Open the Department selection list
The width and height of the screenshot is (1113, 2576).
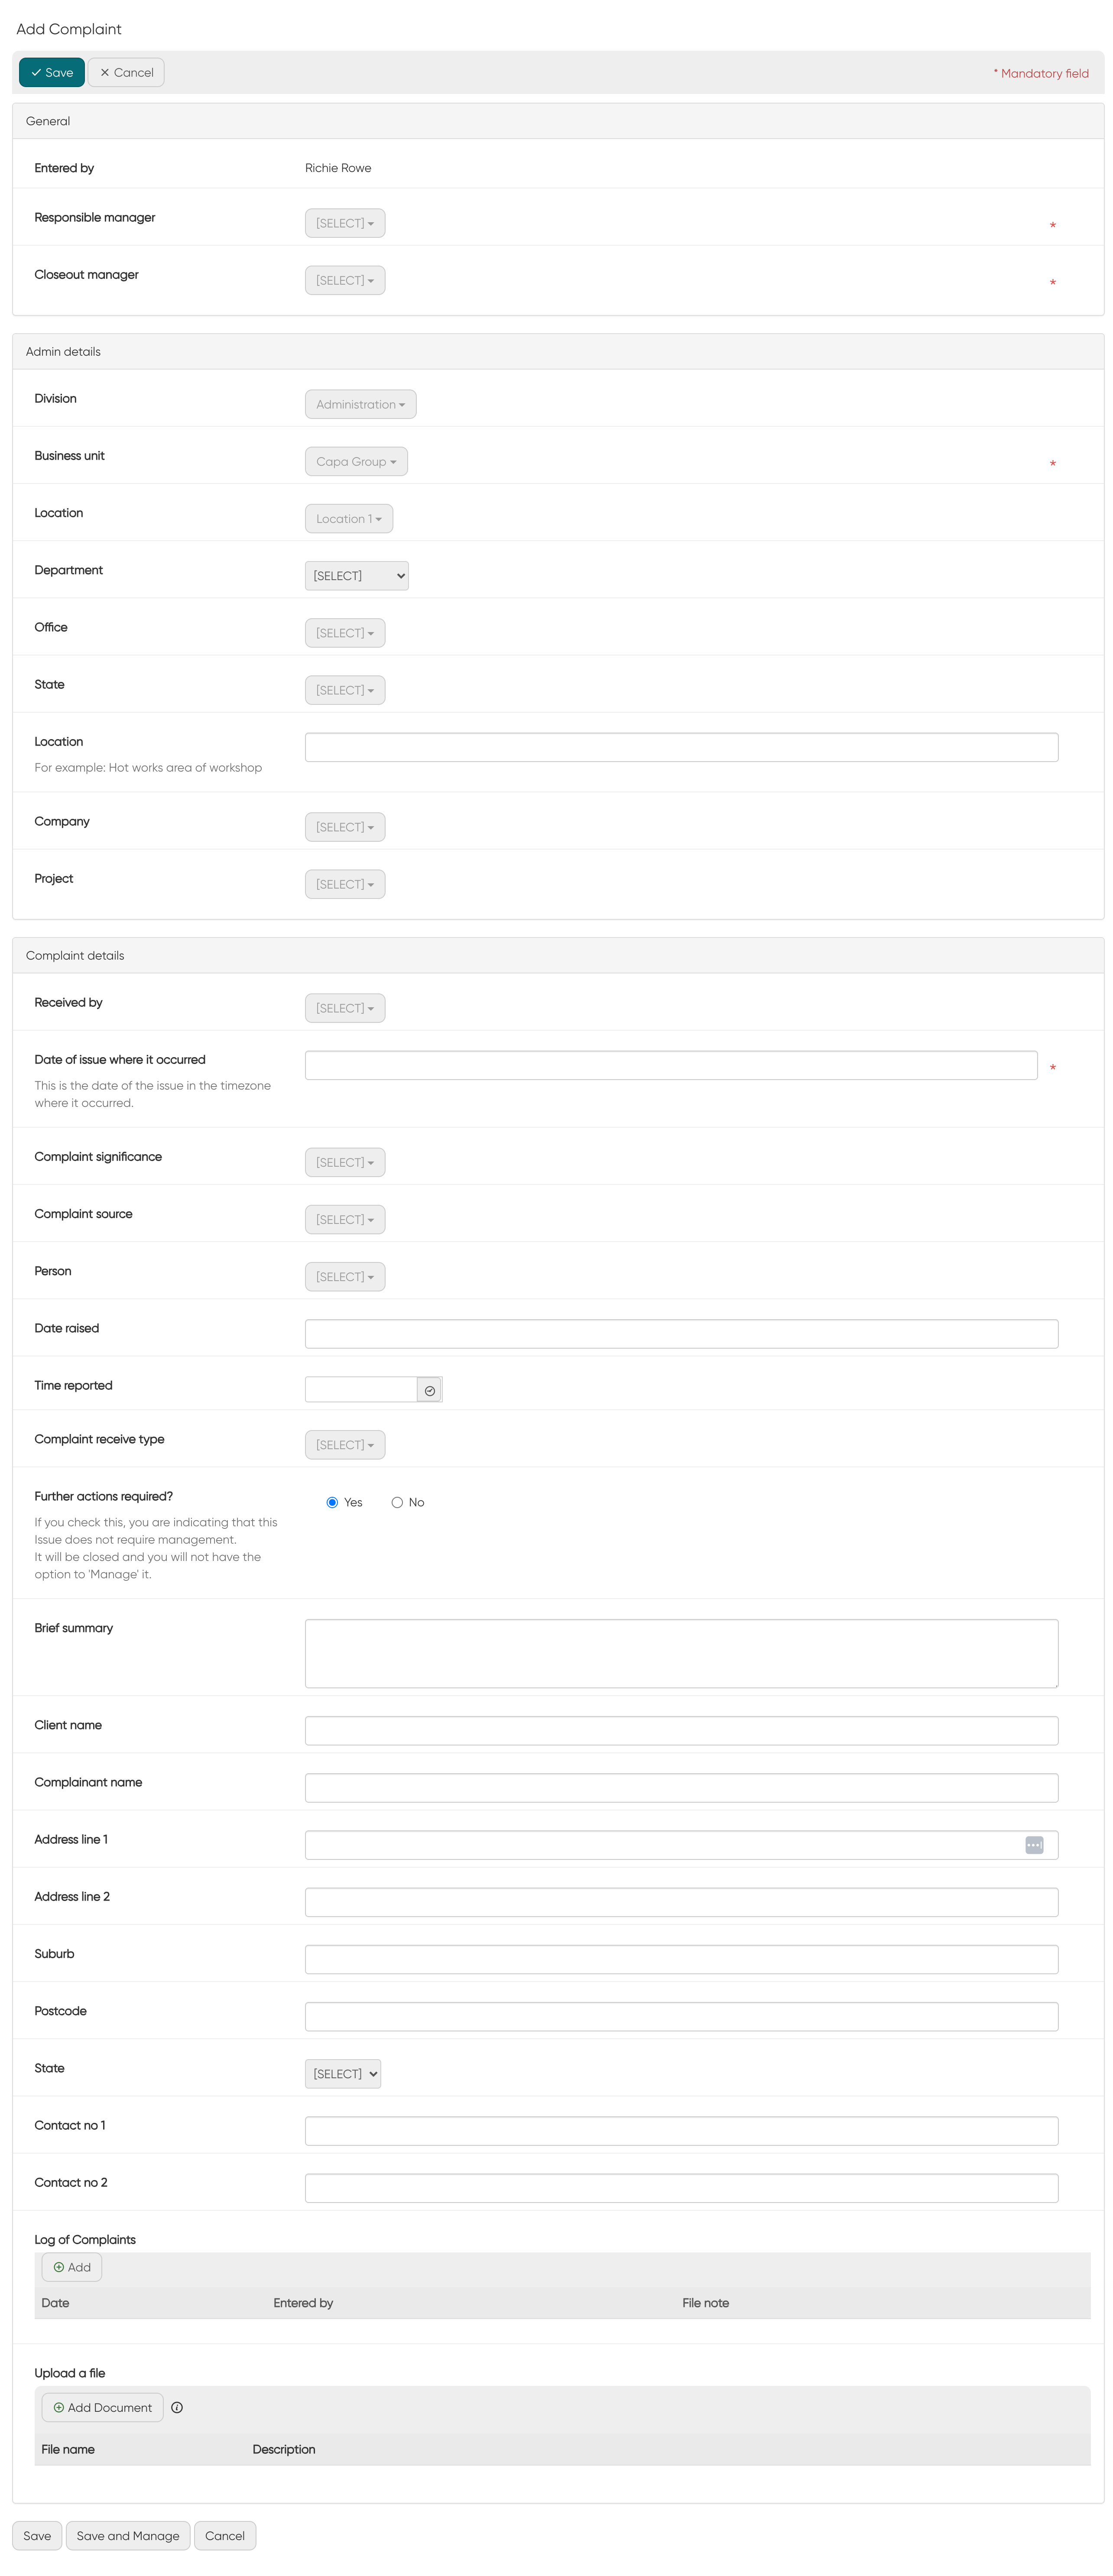coord(356,575)
